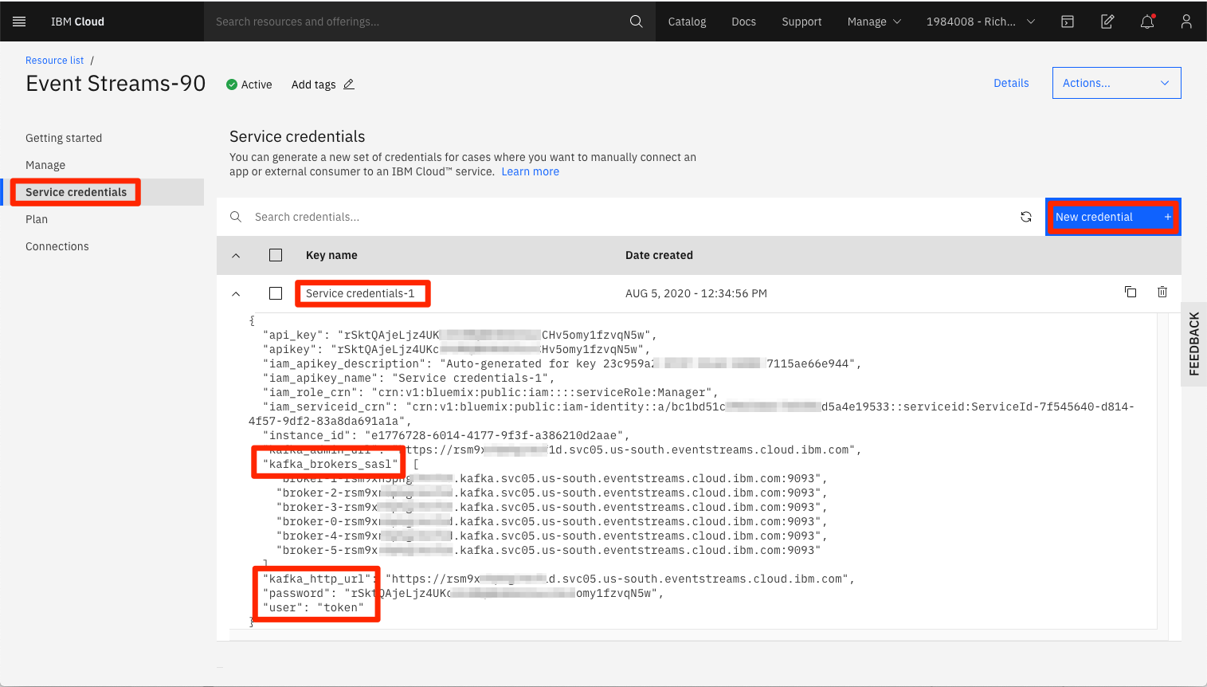
Task: Click the "instance_id" line in the JSON
Action: [x=446, y=435]
